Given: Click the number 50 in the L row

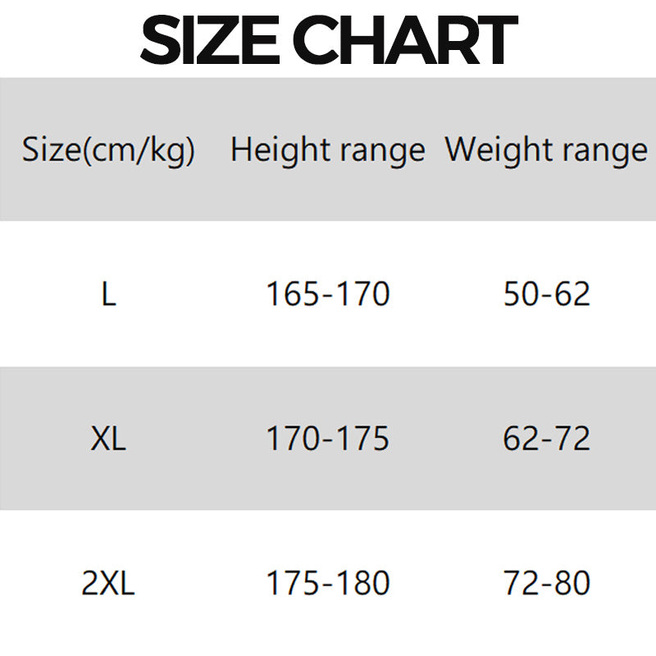Looking at the screenshot, I should point(521,294).
